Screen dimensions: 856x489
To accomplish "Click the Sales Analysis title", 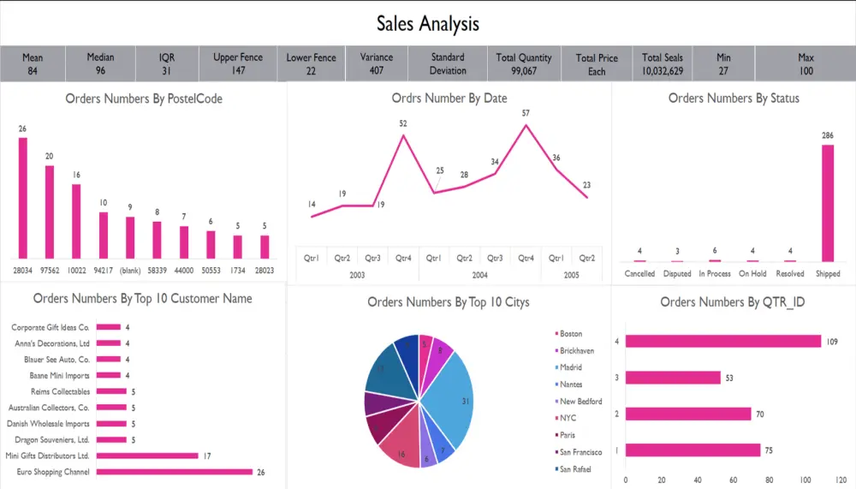I will 428,23.
